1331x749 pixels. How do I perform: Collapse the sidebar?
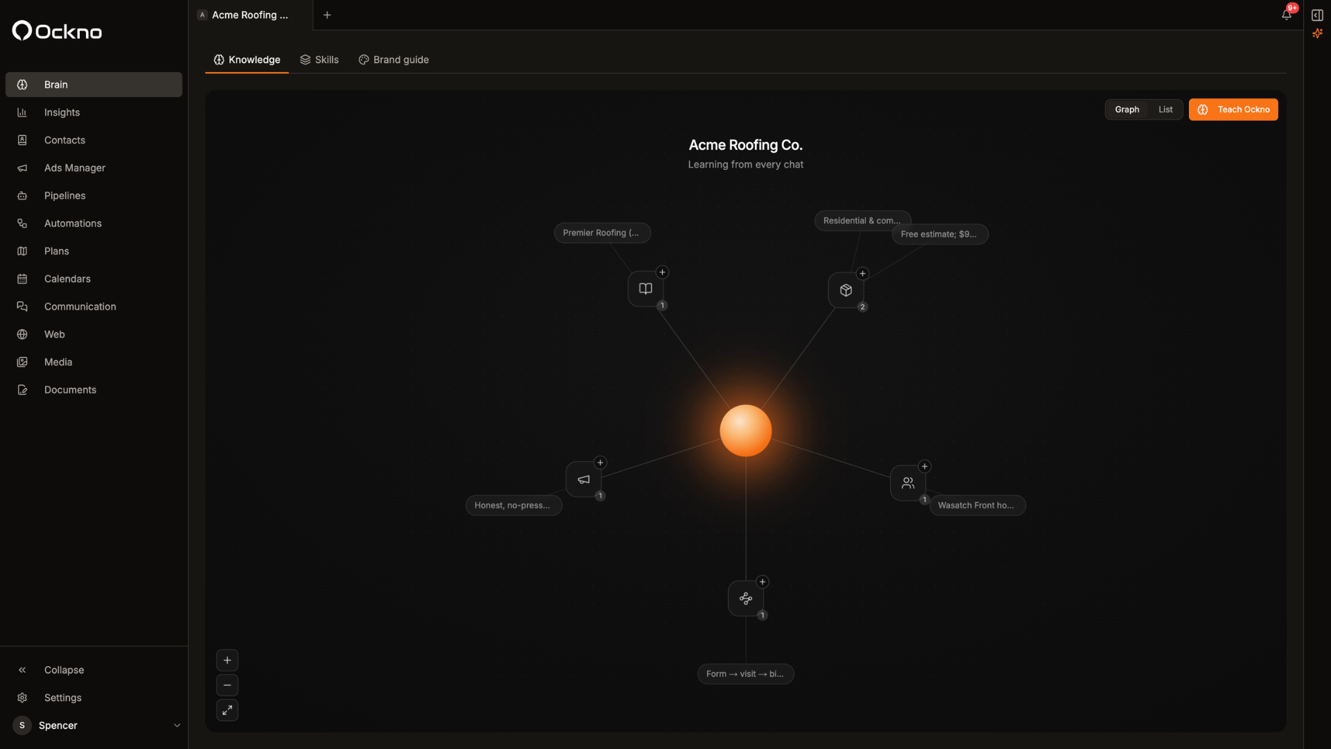[94, 670]
